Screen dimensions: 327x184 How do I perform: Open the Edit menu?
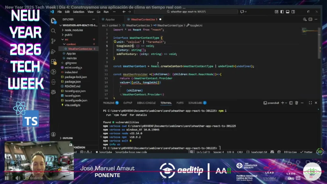click(67, 12)
